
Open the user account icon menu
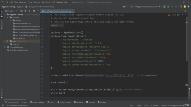click(124, 7)
